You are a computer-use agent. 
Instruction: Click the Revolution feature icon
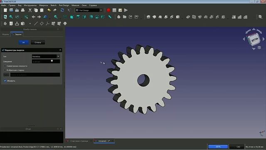click(154, 17)
